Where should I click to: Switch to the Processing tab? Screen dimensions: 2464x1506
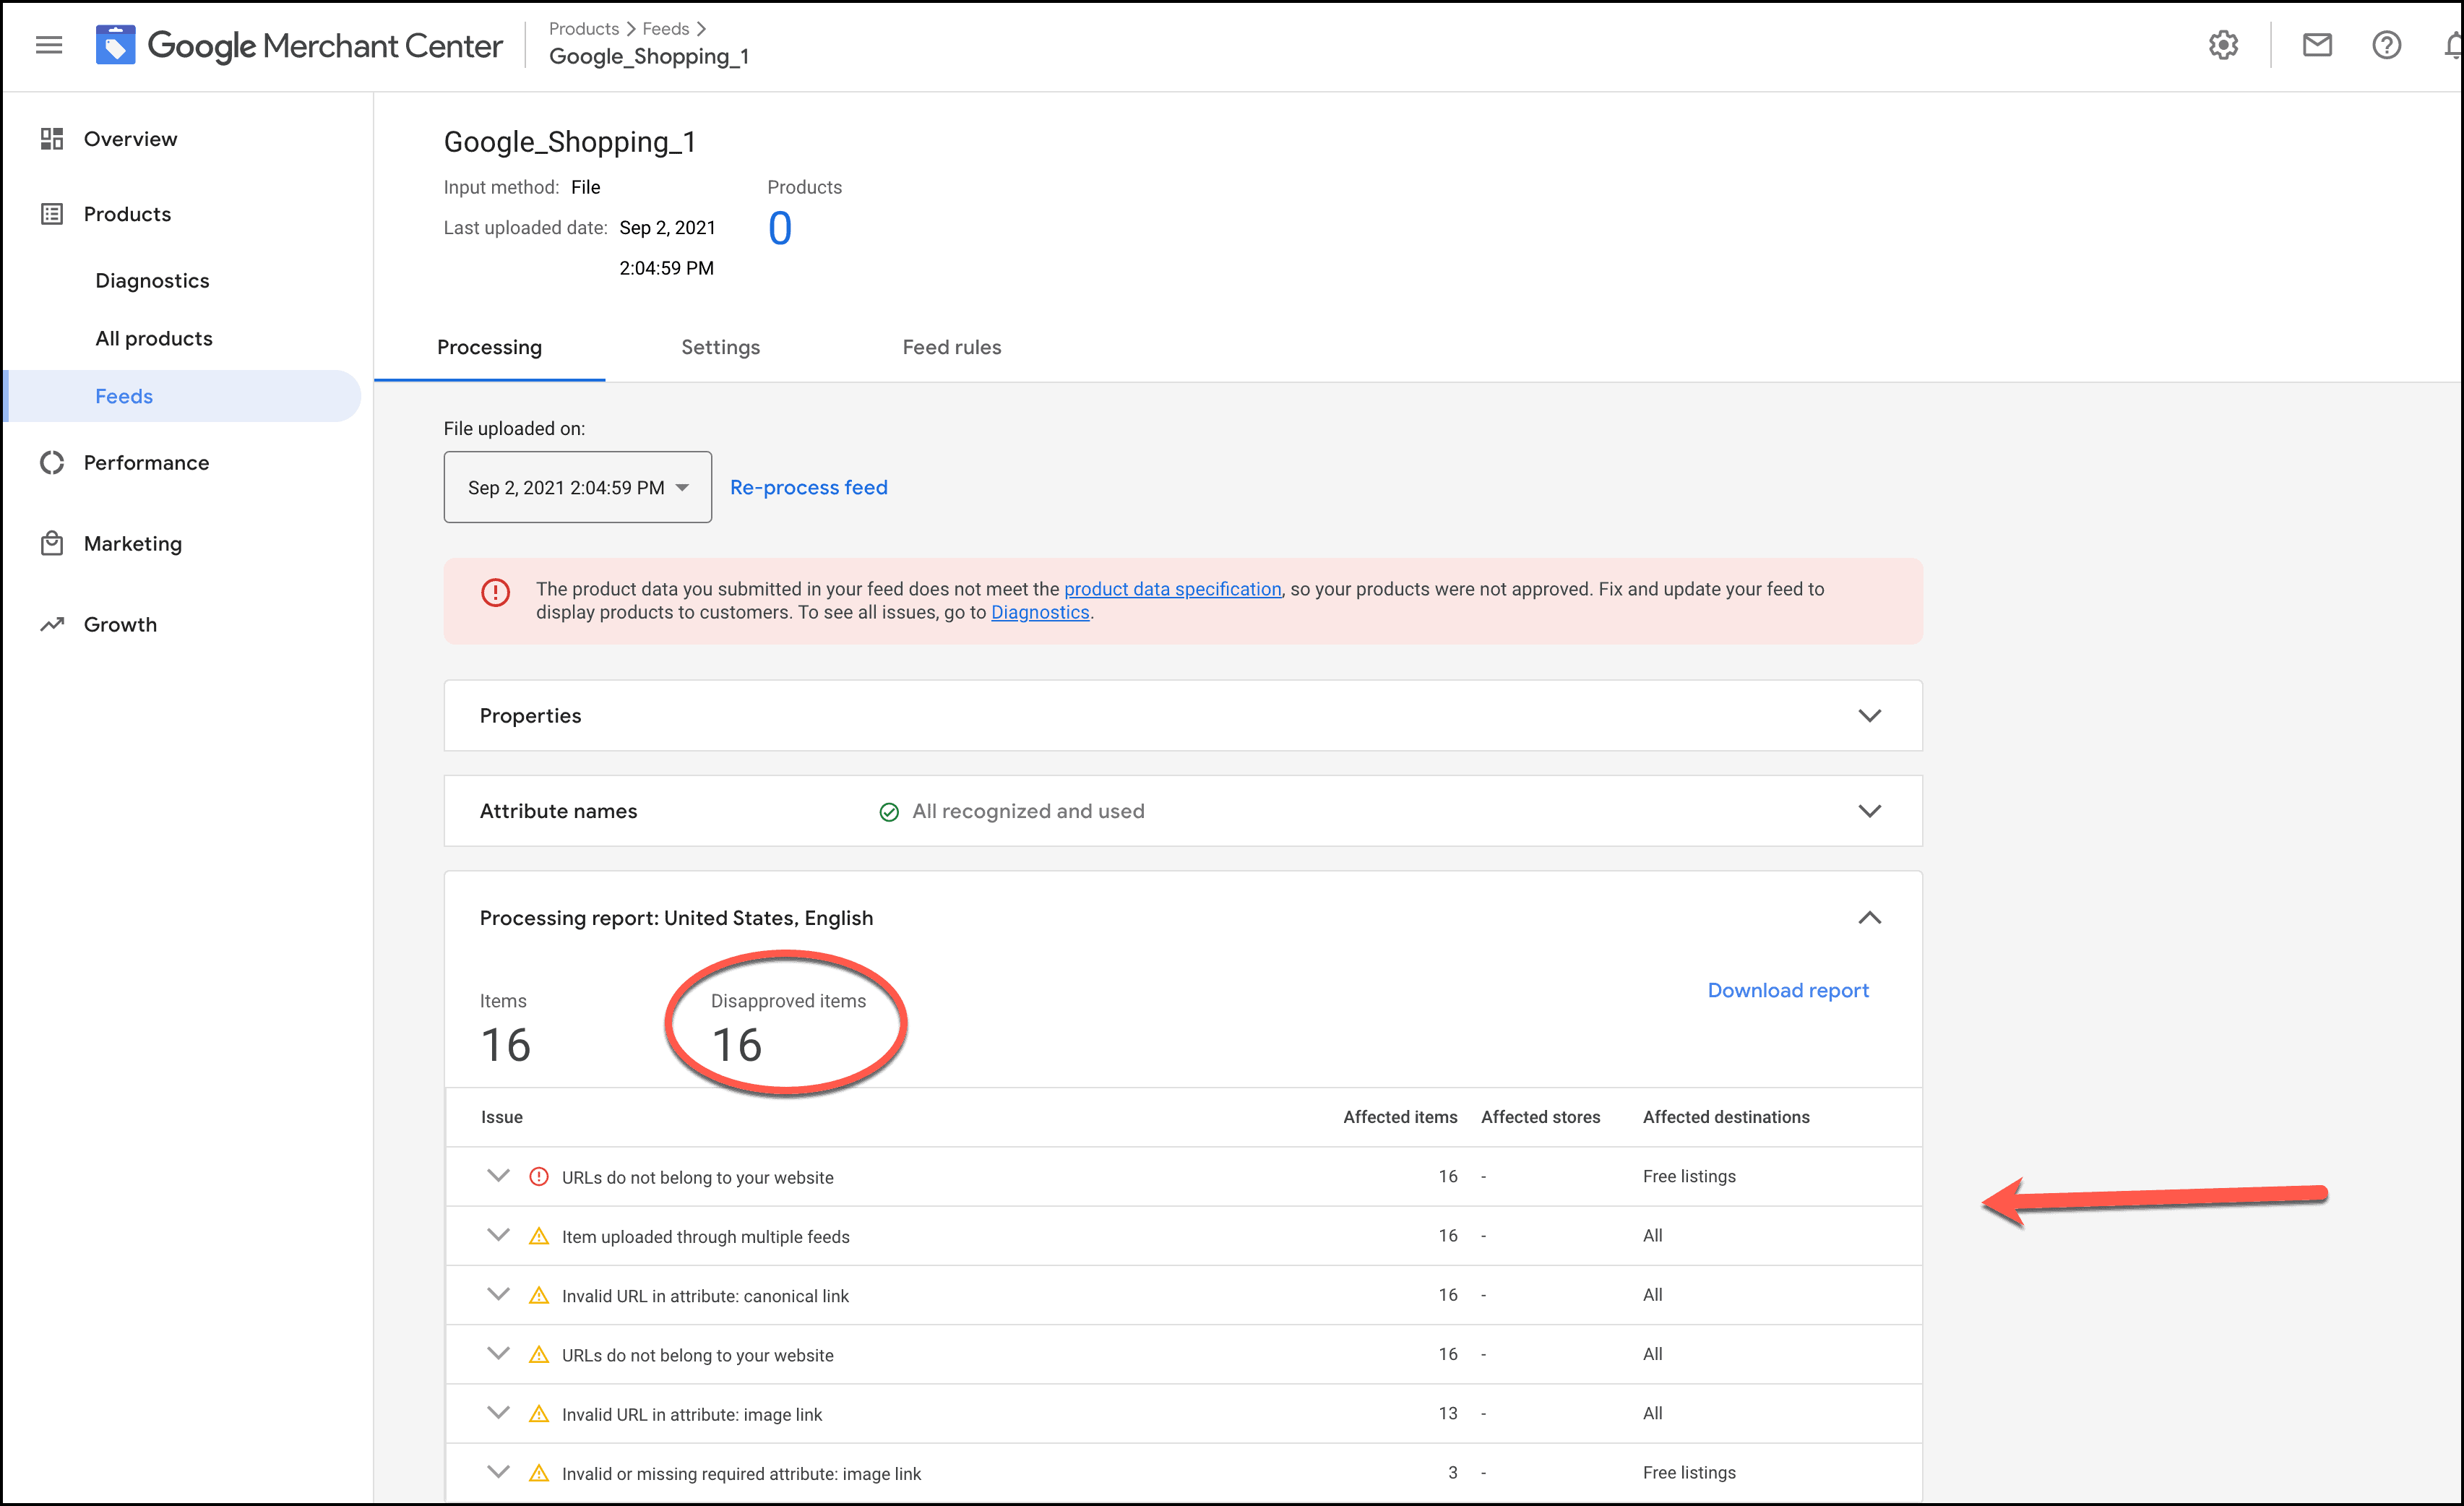click(489, 347)
